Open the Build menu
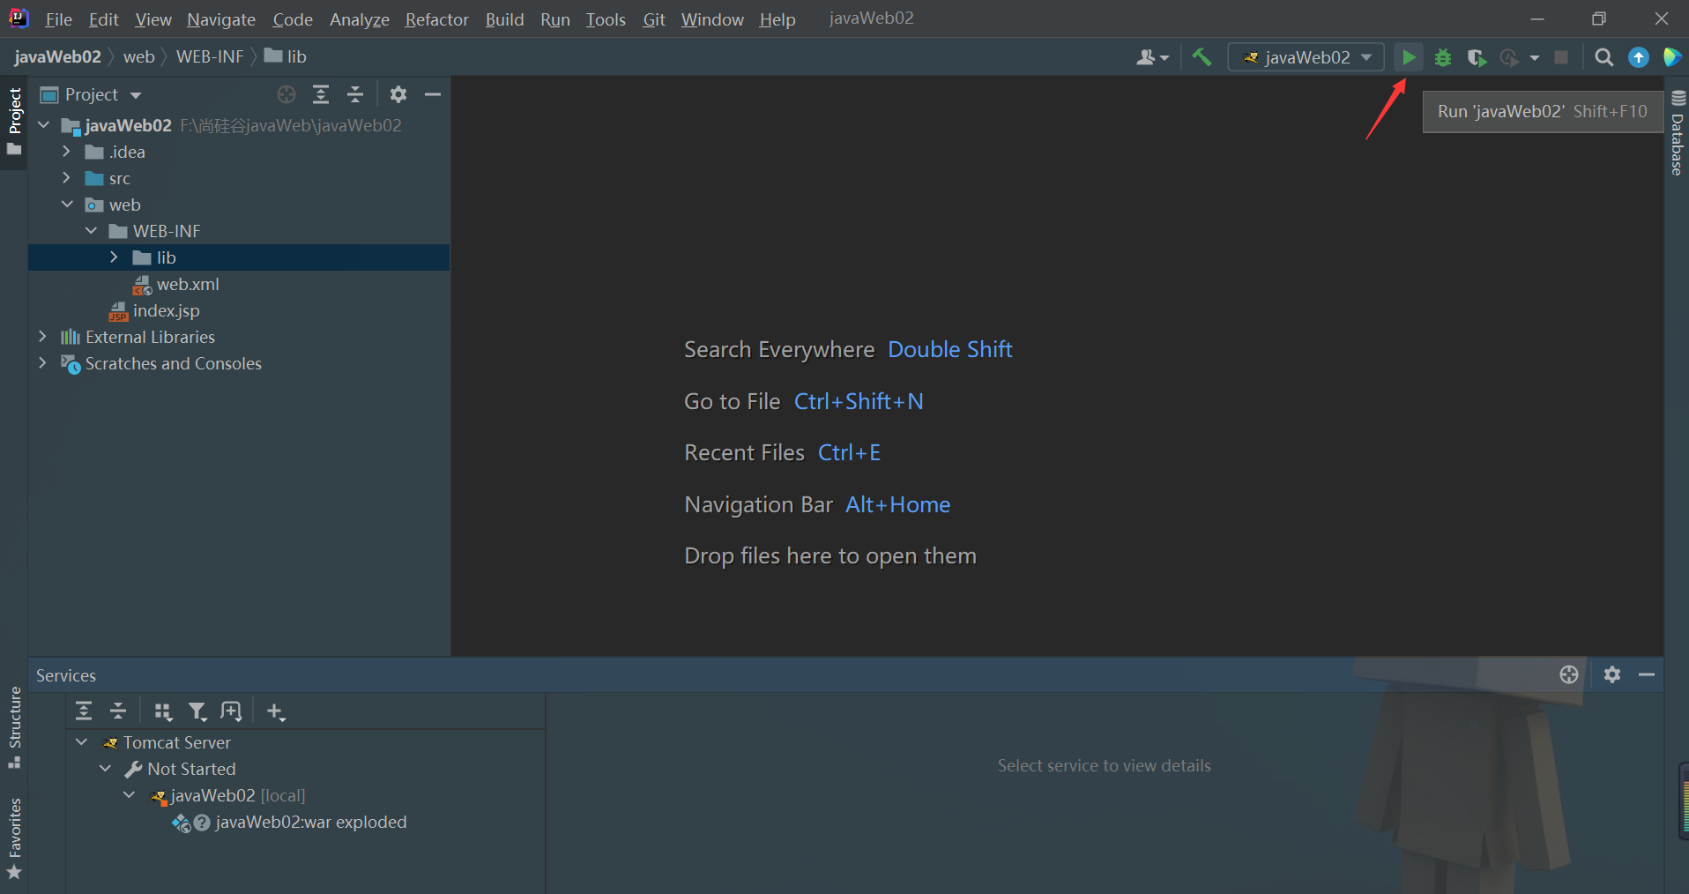The height and width of the screenshot is (894, 1689). 504,19
